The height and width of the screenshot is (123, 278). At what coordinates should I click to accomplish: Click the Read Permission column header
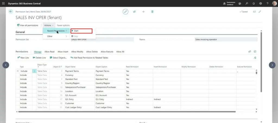132,67
